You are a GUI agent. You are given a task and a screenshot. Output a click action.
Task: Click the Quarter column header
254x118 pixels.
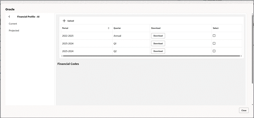pos(131,28)
